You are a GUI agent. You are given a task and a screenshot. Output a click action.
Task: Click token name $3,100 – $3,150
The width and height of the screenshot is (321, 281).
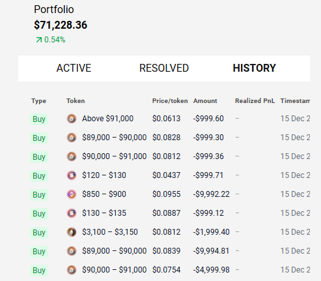pyautogui.click(x=110, y=232)
